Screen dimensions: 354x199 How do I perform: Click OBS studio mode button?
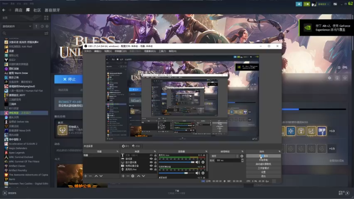tap(263, 168)
